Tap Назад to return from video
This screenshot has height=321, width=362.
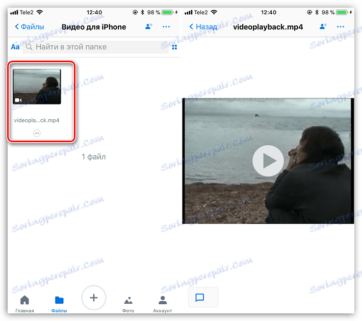click(203, 27)
